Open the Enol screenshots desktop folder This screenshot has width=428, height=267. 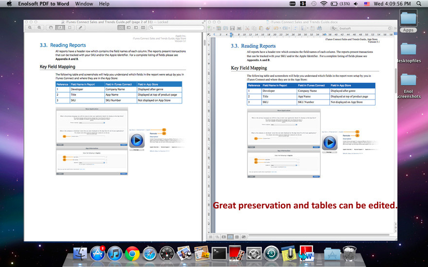click(x=409, y=85)
